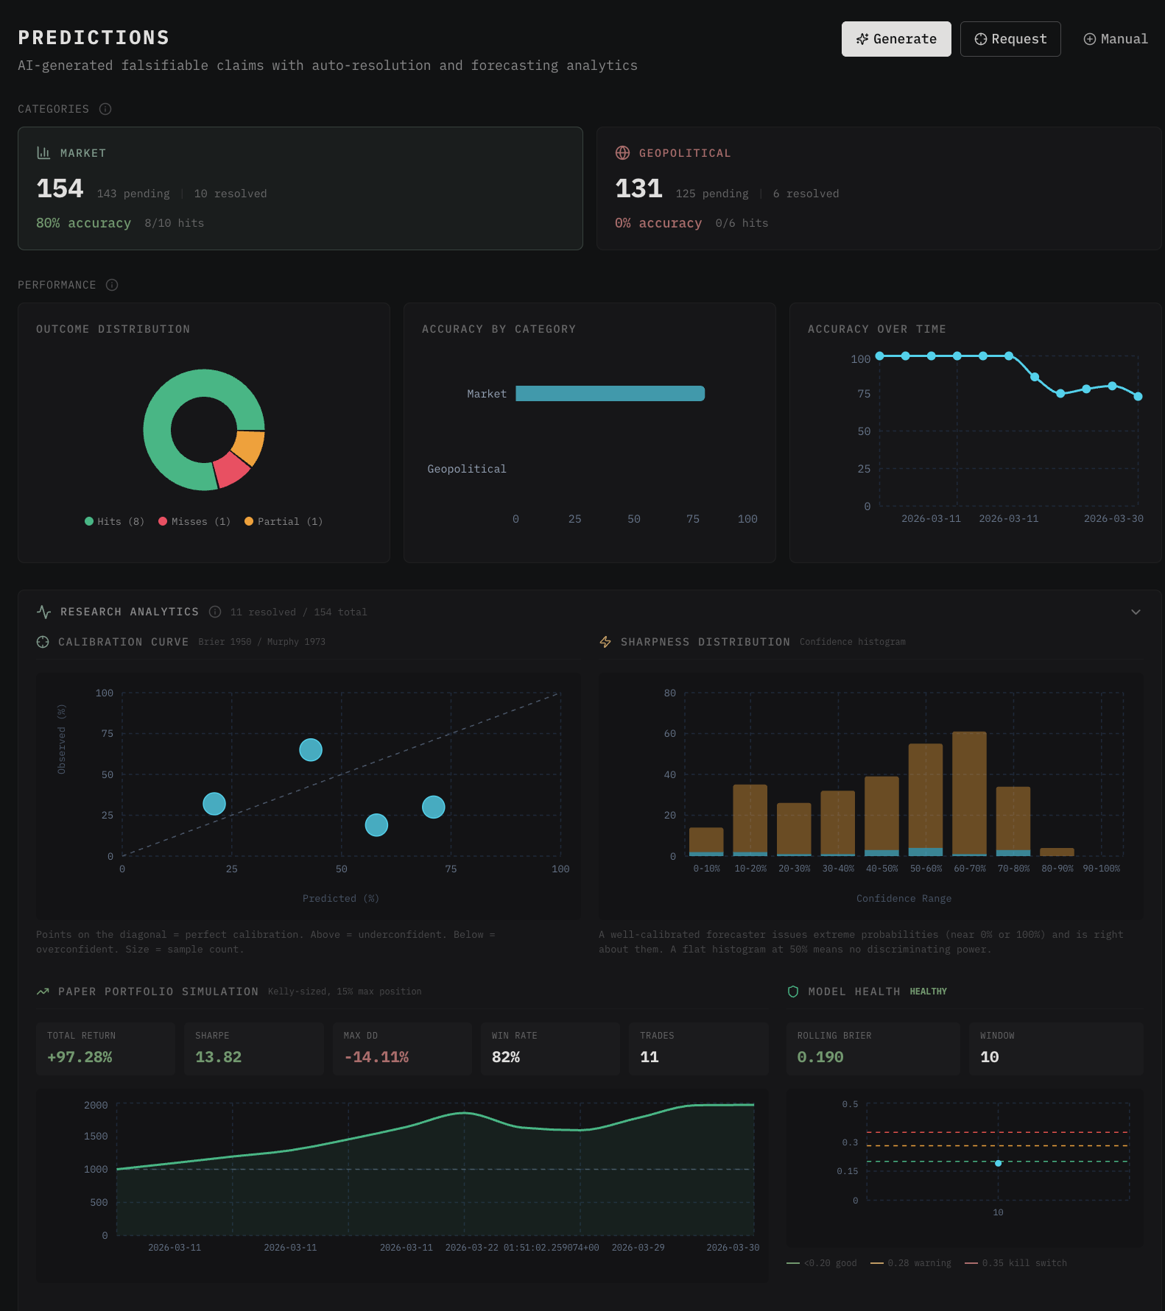The image size is (1165, 1311).
Task: Click the '0% accuracy' text
Action: coord(658,223)
